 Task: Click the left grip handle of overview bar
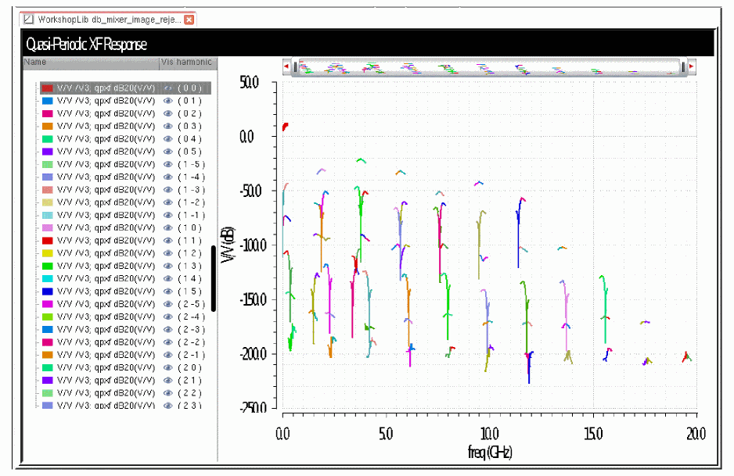(296, 67)
